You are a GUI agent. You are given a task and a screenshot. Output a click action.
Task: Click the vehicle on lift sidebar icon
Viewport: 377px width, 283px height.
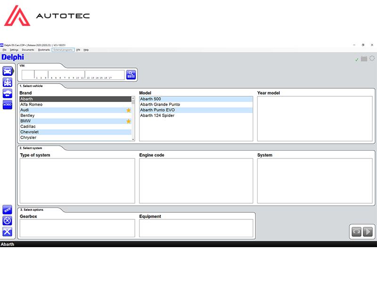[x=8, y=82]
